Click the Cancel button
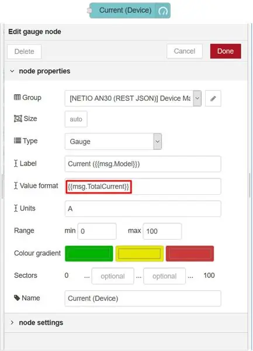The width and height of the screenshot is (253, 351). (x=185, y=51)
